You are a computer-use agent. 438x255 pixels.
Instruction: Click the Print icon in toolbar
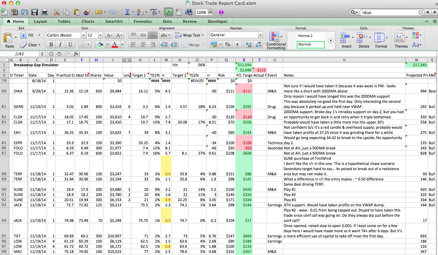(x=44, y=12)
